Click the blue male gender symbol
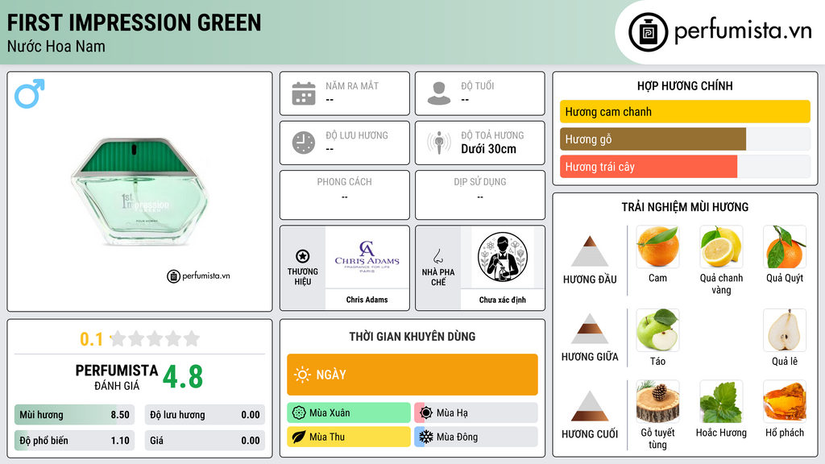Viewport: 825px width, 464px height. point(30,93)
